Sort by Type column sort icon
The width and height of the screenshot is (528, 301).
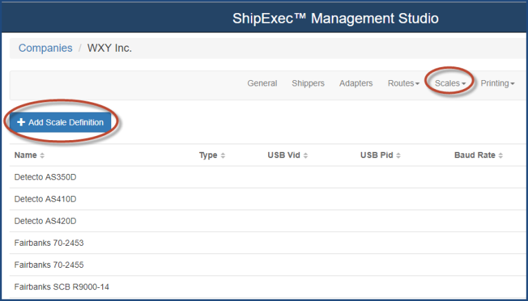pyautogui.click(x=223, y=156)
